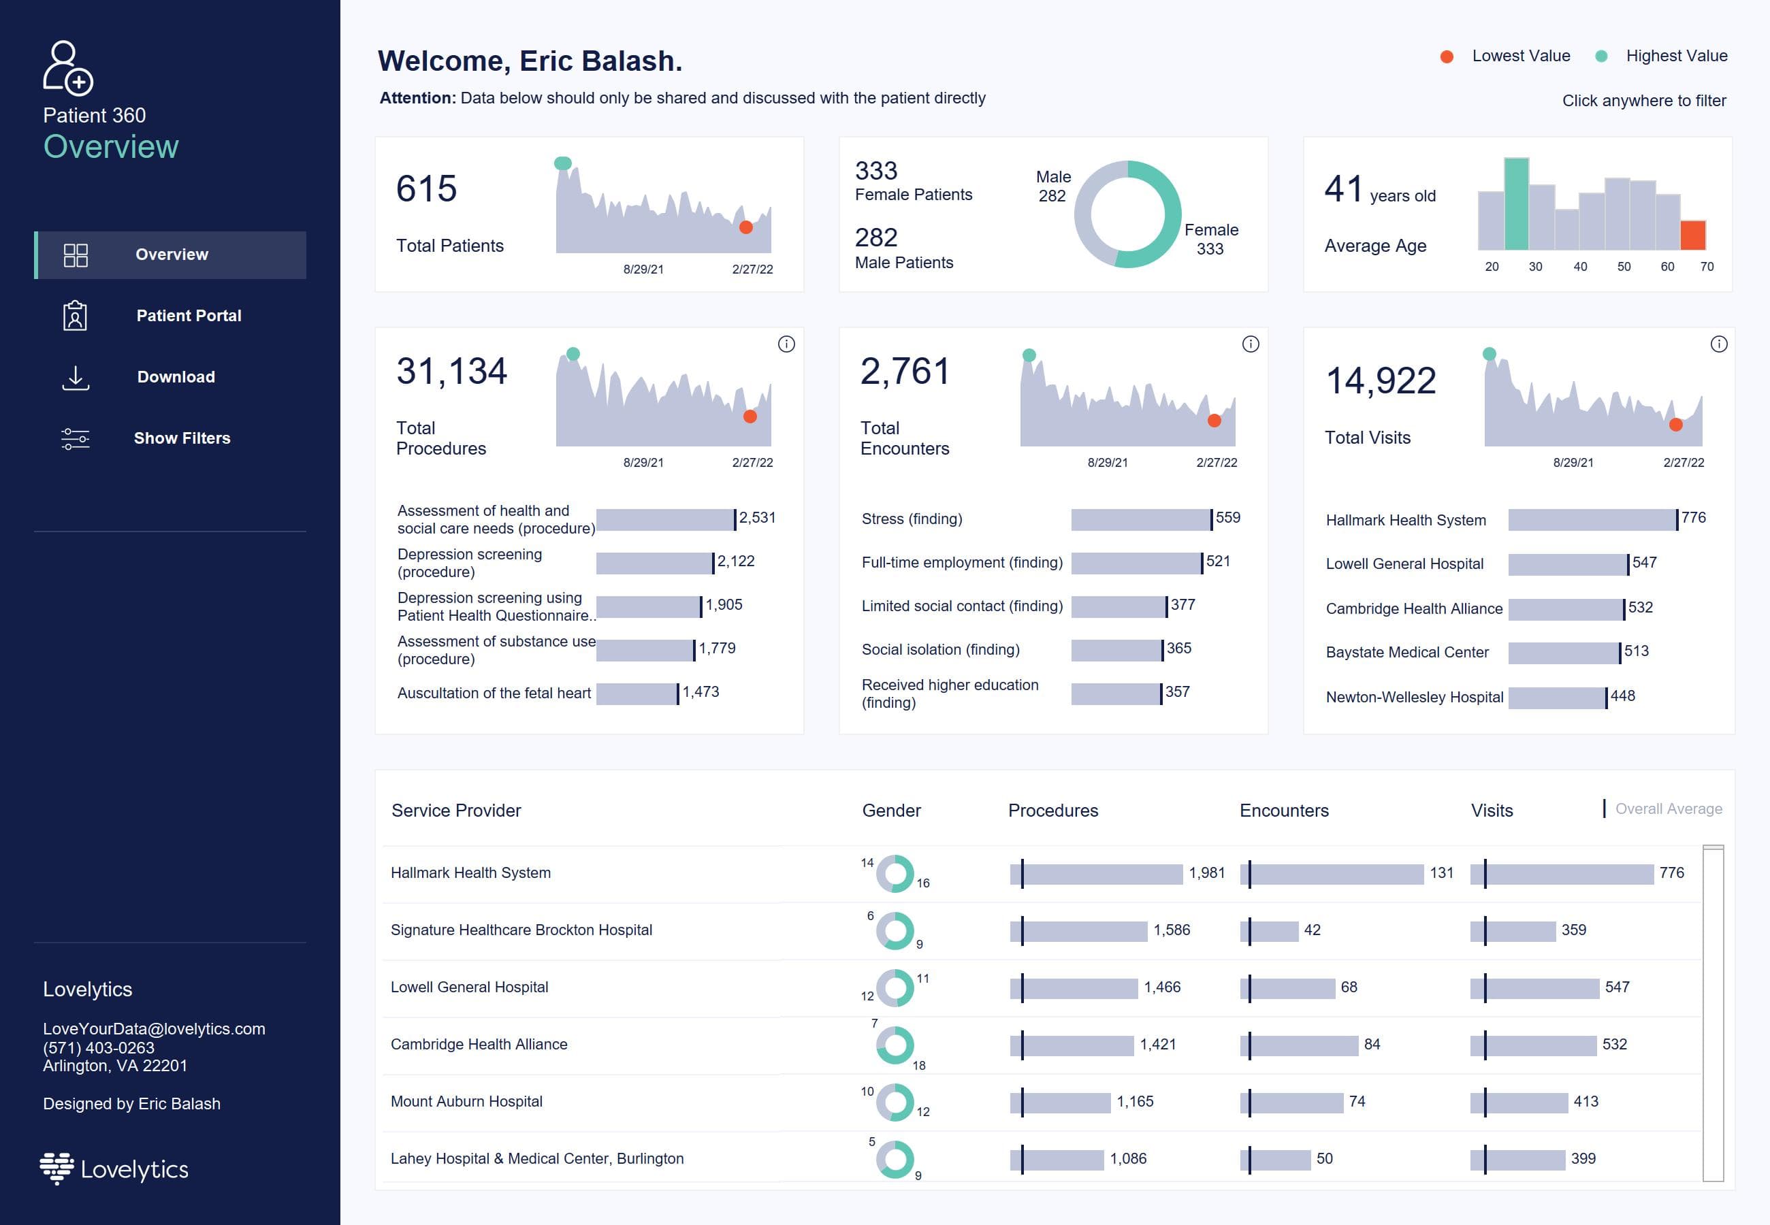
Task: Click 'Click anywhere to filter' text
Action: click(x=1644, y=101)
